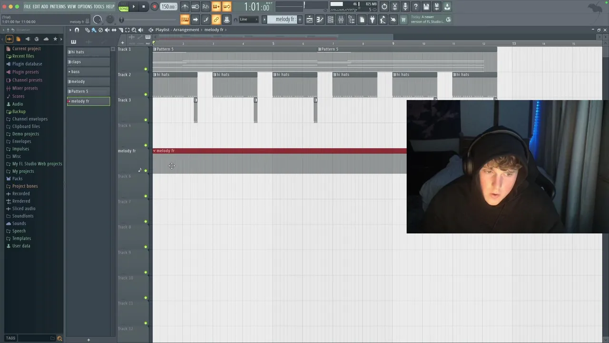Image resolution: width=609 pixels, height=343 pixels.
Task: Open the Line snap dropdown
Action: click(x=248, y=20)
